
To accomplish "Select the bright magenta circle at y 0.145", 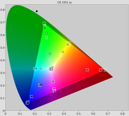I will point(55,92).
